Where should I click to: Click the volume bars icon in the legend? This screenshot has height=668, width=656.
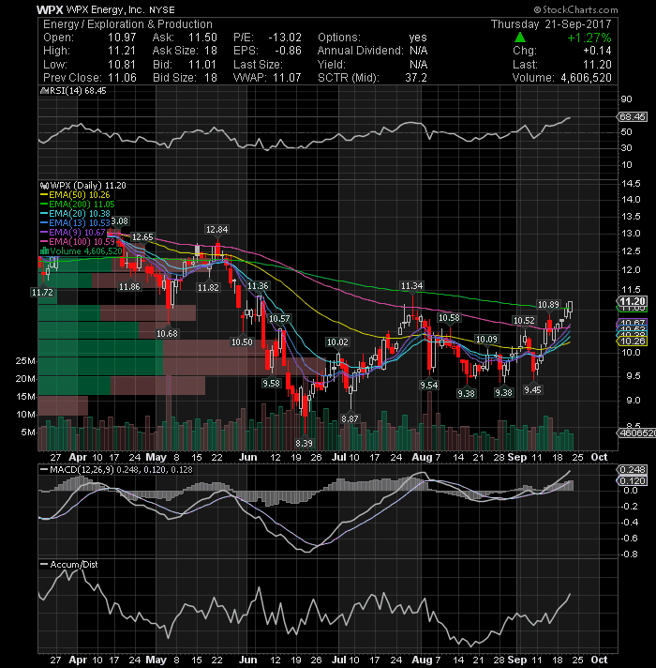44,251
